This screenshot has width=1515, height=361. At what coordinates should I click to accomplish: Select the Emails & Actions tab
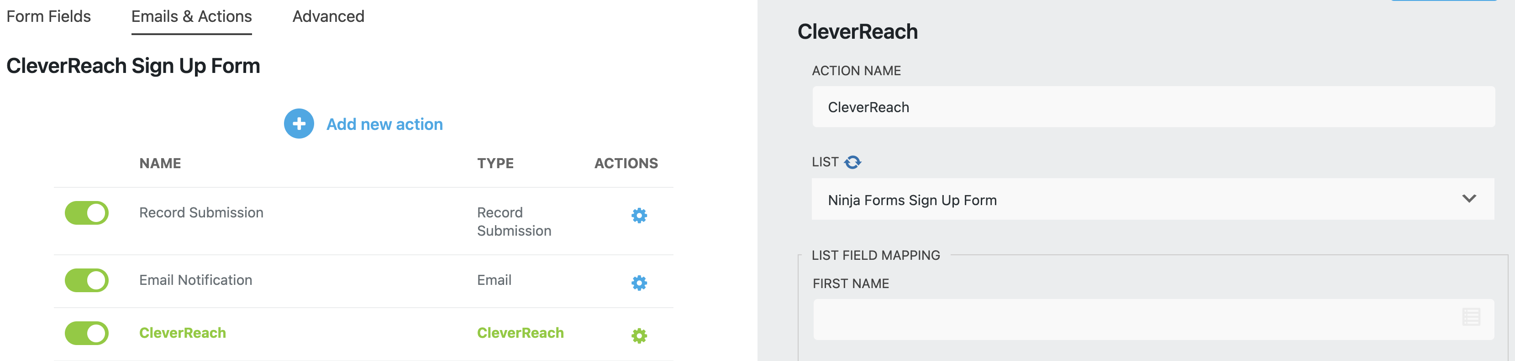pos(191,16)
